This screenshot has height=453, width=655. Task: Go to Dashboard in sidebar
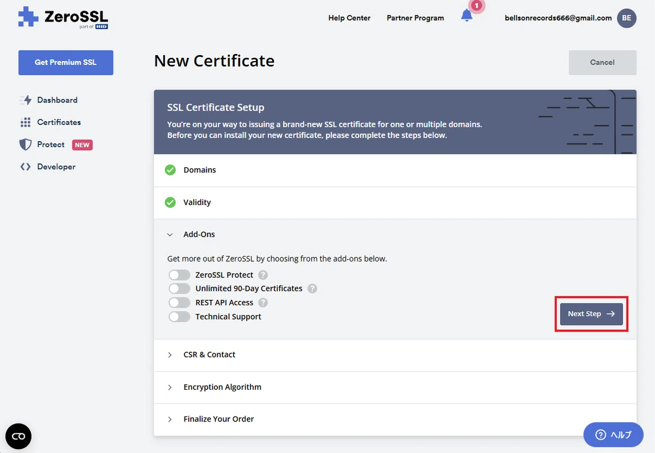(x=57, y=100)
